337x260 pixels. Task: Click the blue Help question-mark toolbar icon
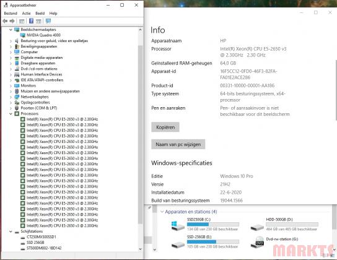click(x=31, y=21)
